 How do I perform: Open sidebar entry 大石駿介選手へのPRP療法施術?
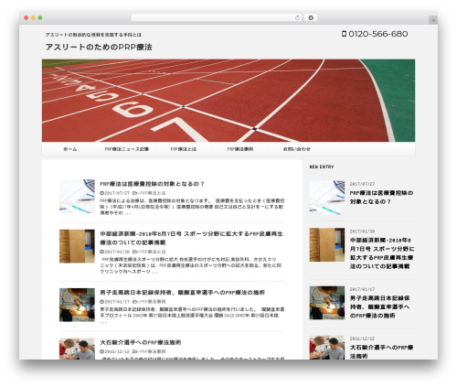point(381,351)
